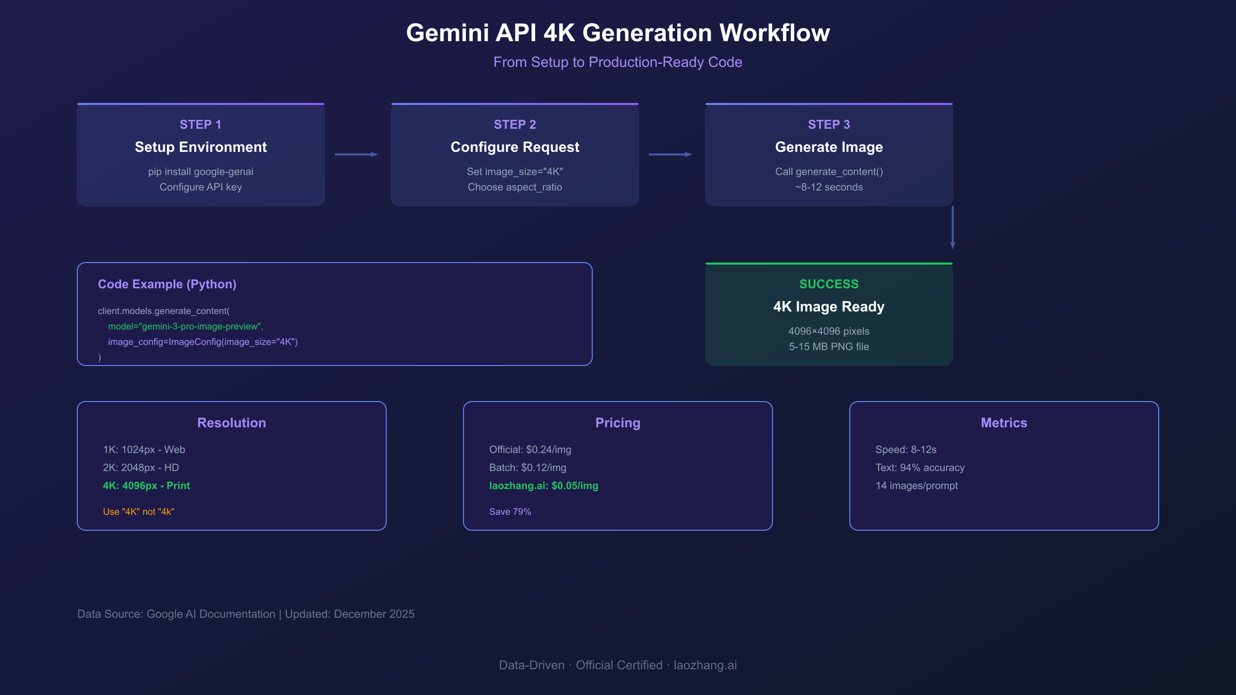This screenshot has width=1236, height=695.
Task: Click the Code Example (Python) heading
Action: click(x=167, y=284)
